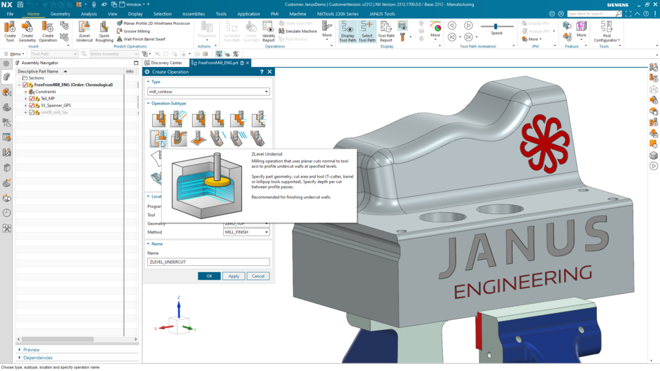Image resolution: width=660 pixels, height=371 pixels.
Task: Open the Tool Path Report
Action: 386,32
